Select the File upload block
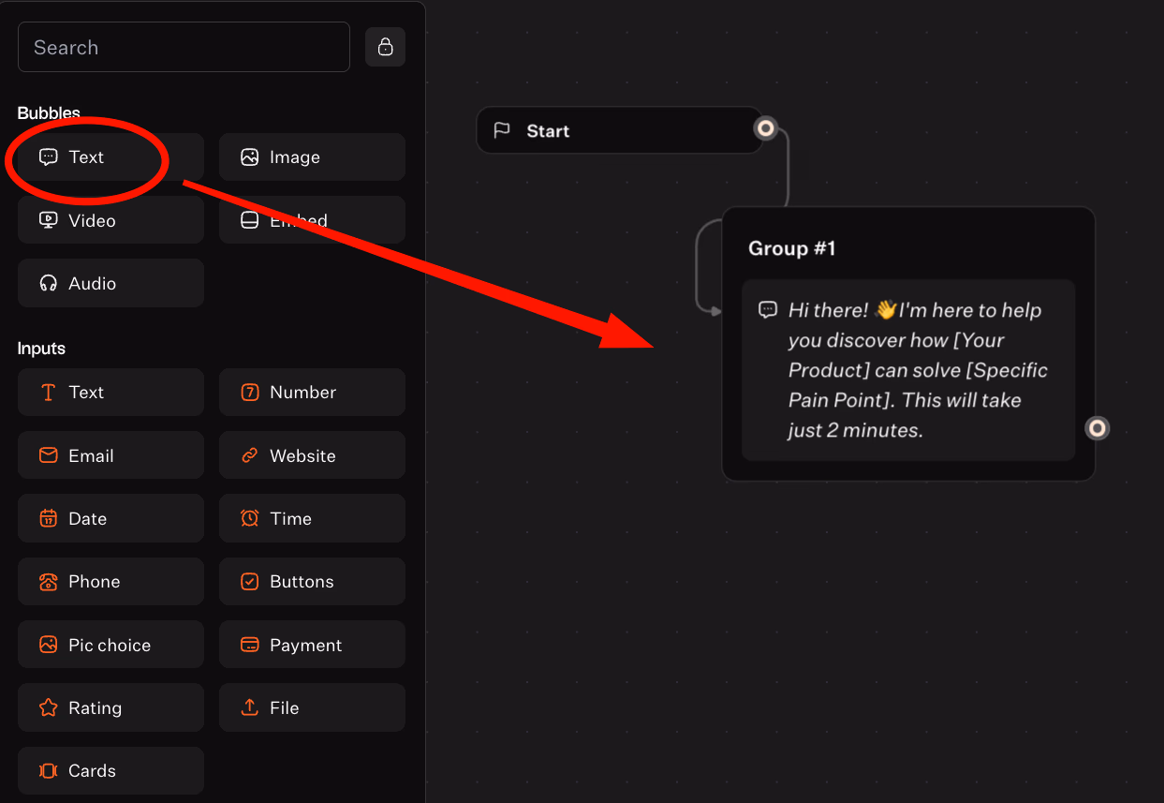The image size is (1164, 803). [312, 707]
